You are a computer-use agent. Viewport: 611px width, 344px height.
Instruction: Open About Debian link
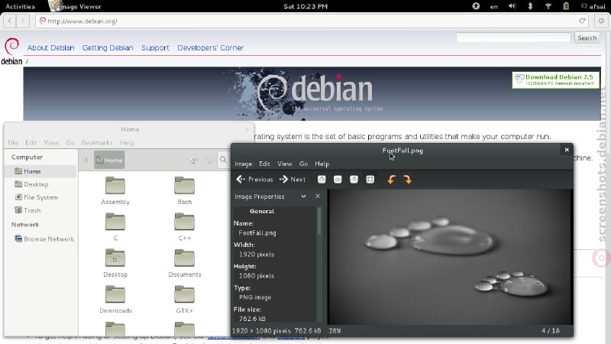coord(50,47)
